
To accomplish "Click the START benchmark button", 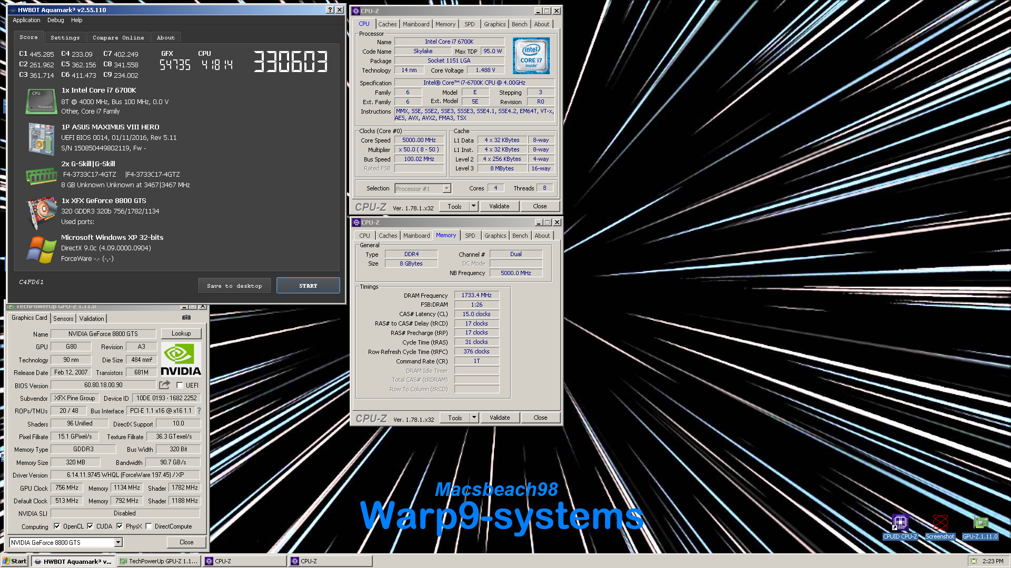I will coord(308,286).
